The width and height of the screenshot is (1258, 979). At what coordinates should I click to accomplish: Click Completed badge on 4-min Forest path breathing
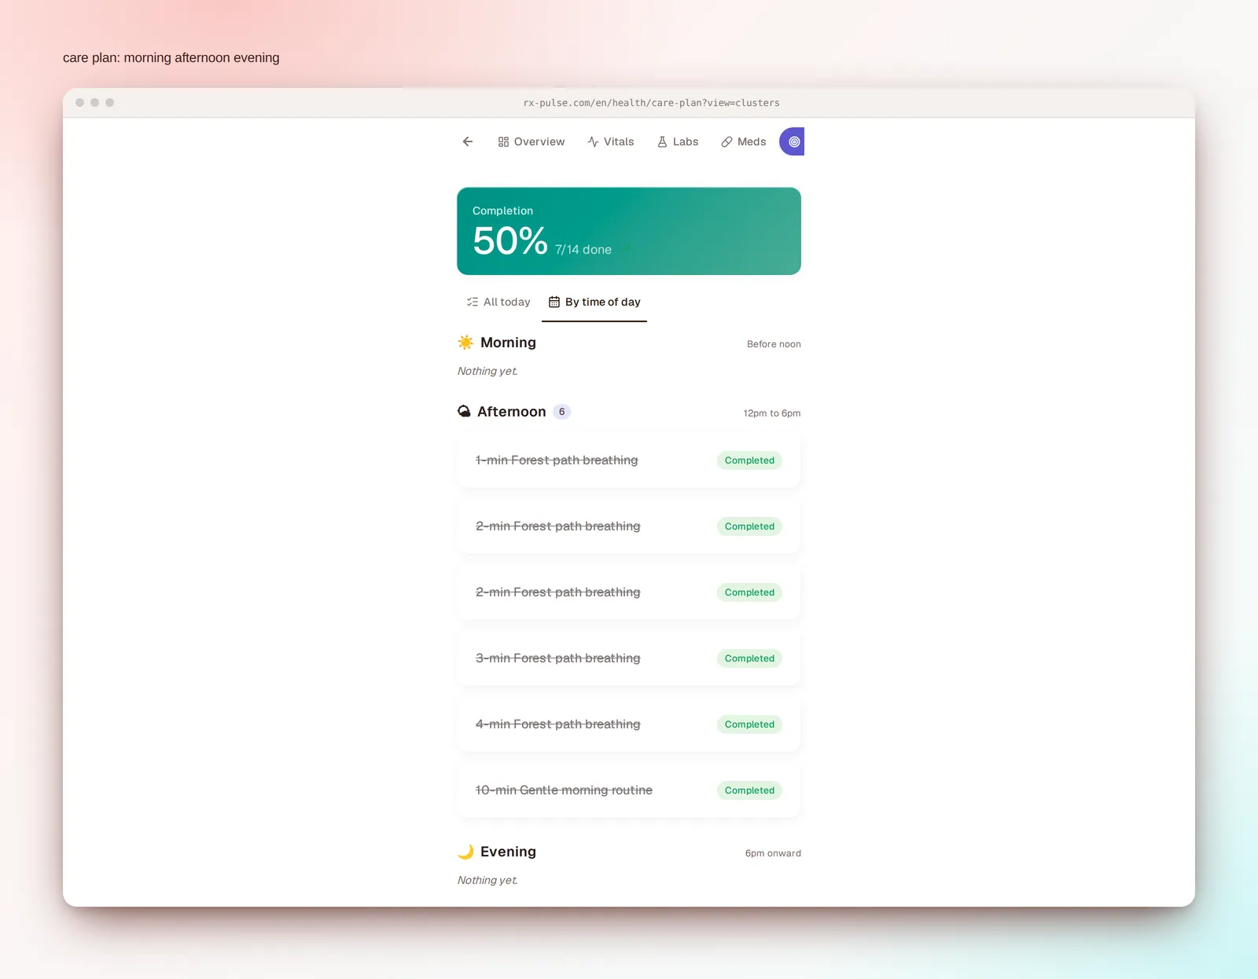click(749, 724)
